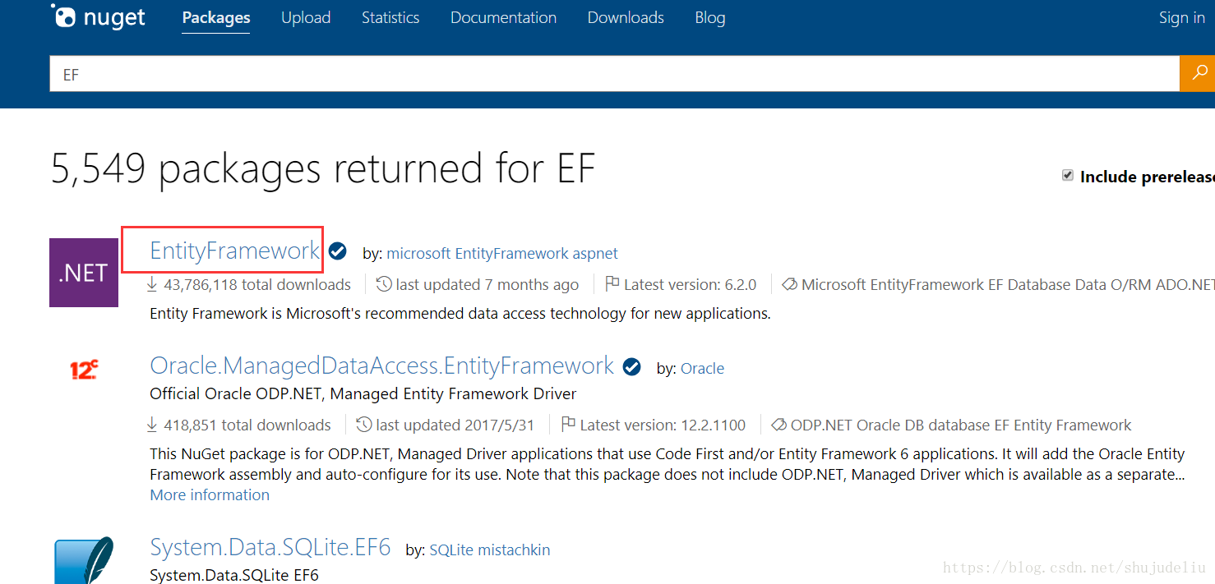The height and width of the screenshot is (584, 1215).
Task: Open the EntityFramework package link
Action: point(234,251)
